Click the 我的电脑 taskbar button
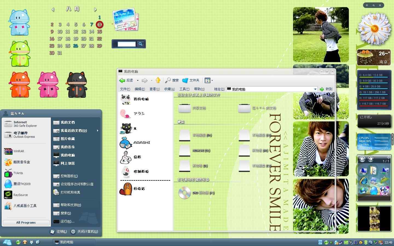Screen dimensions: 394x246 point(74,242)
